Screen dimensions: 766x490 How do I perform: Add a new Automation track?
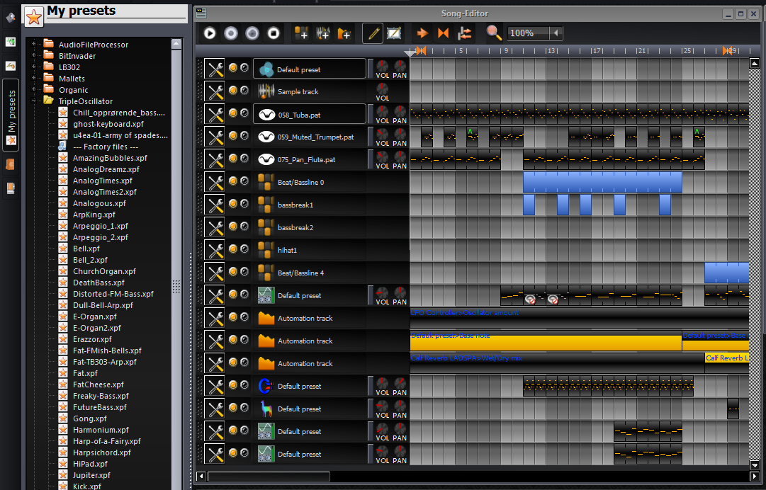[x=344, y=33]
